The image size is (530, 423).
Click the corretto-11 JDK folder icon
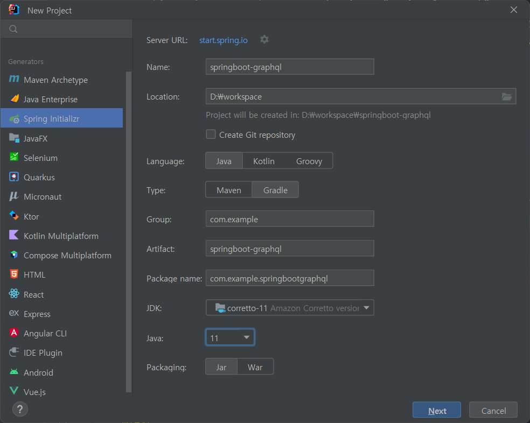(220, 308)
